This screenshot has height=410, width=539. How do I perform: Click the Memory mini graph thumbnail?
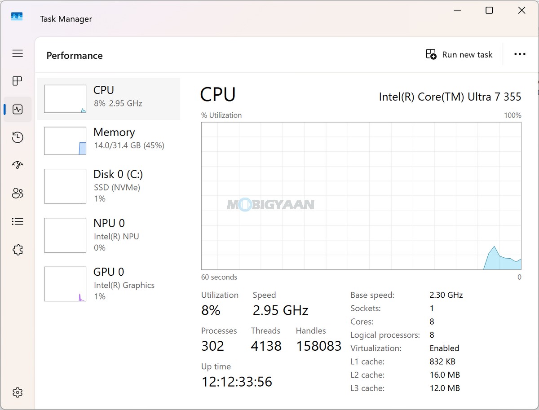(x=65, y=141)
